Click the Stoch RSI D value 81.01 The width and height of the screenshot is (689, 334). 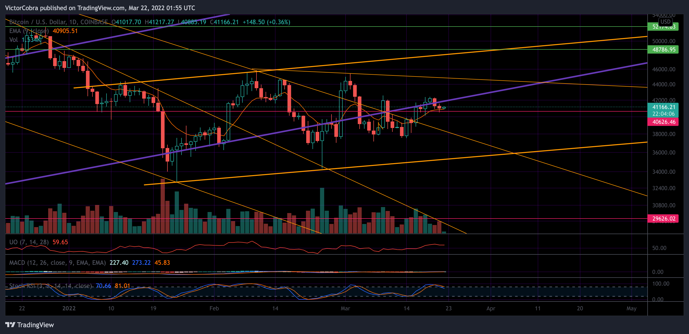[122, 286]
